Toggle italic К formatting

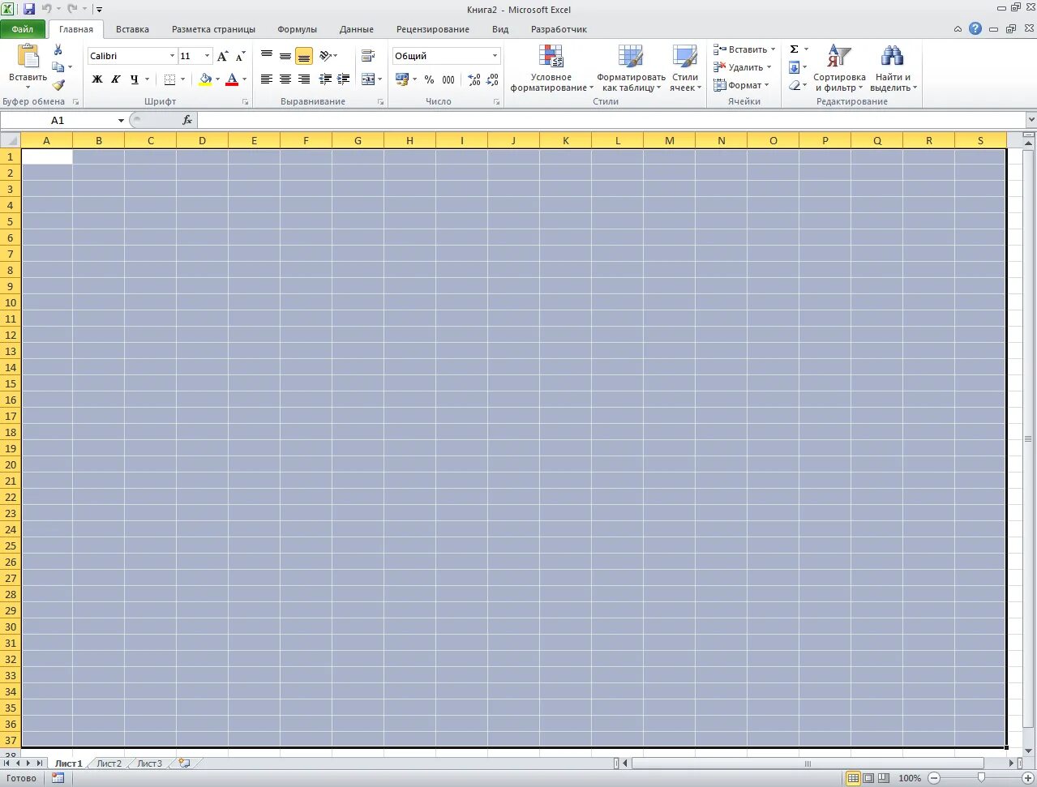tap(116, 79)
